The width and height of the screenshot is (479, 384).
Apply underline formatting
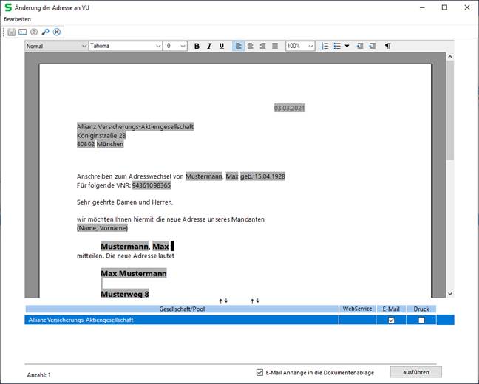[x=221, y=46]
